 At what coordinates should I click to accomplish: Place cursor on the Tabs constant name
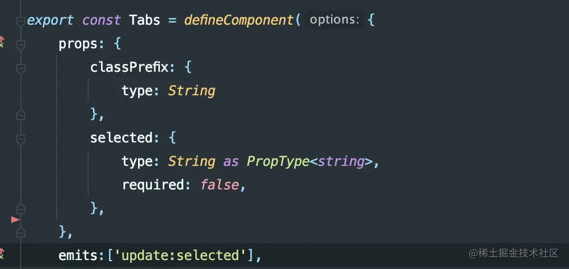click(x=144, y=20)
